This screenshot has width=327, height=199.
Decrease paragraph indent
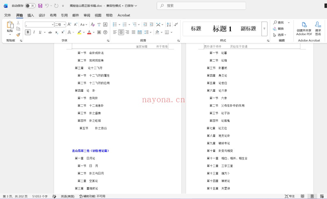click(145, 25)
